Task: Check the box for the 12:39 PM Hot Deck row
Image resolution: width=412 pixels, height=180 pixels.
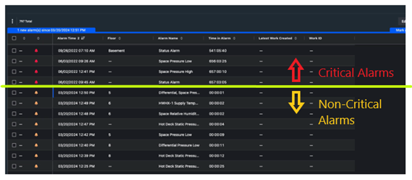Action: [14, 156]
